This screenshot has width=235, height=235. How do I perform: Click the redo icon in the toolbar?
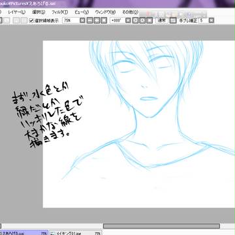click(x=7, y=21)
